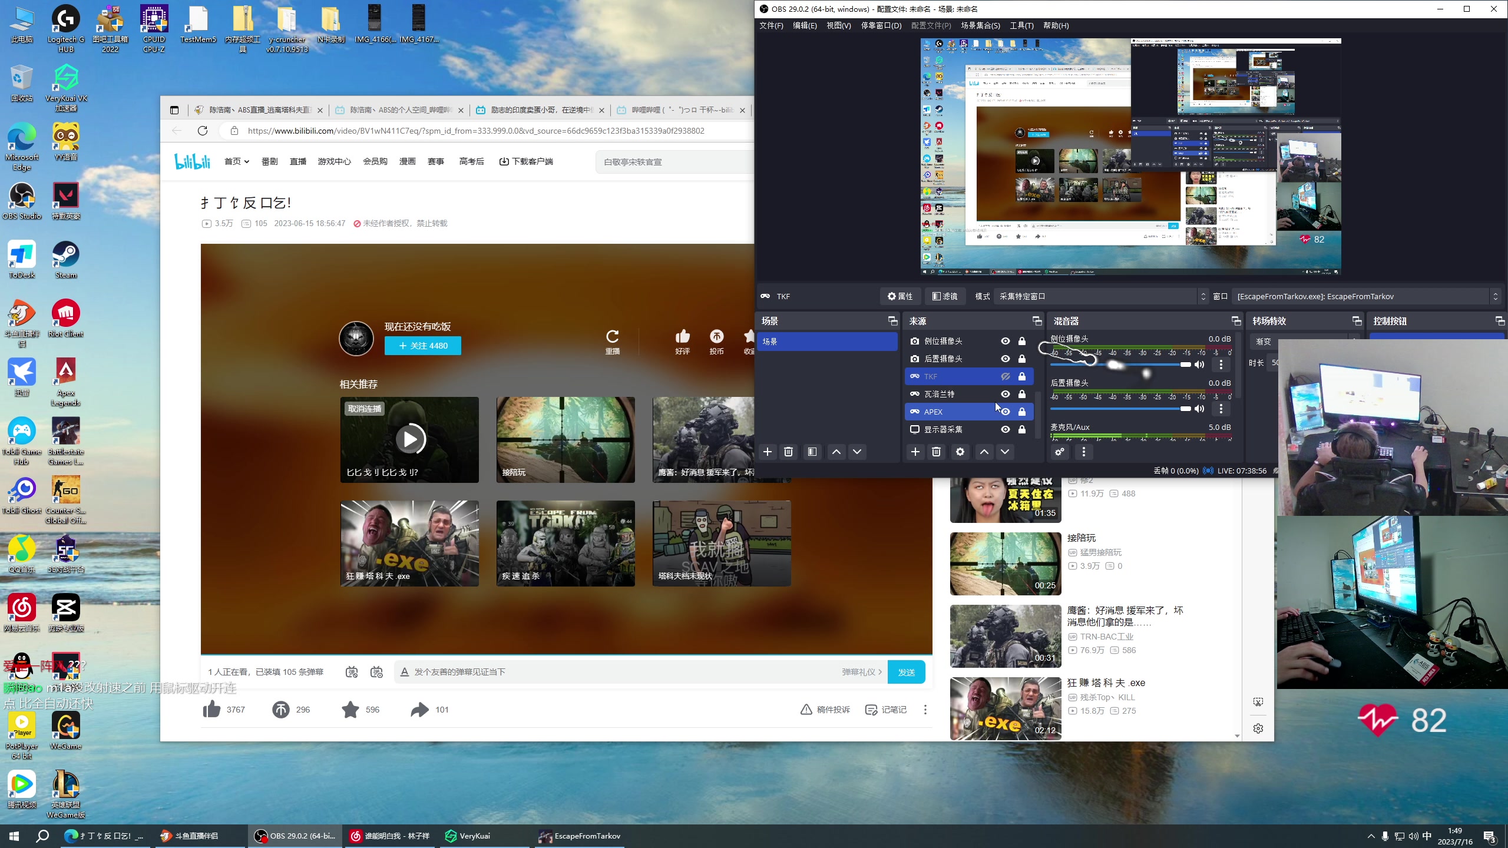Move scene up in scenes panel

[836, 452]
